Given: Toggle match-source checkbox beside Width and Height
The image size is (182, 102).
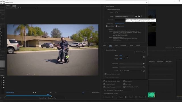Looking at the screenshot, I should pos(144,57).
